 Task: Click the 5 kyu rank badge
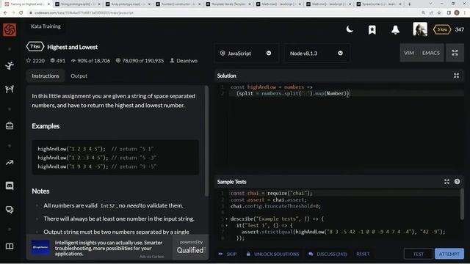pos(442,29)
